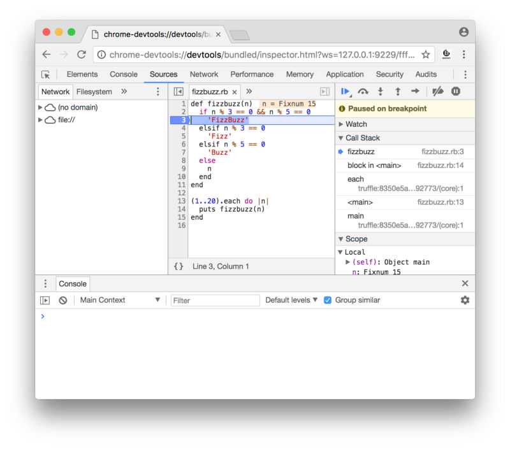
Task: Click the inspect element picker icon
Action: pyautogui.click(x=46, y=75)
